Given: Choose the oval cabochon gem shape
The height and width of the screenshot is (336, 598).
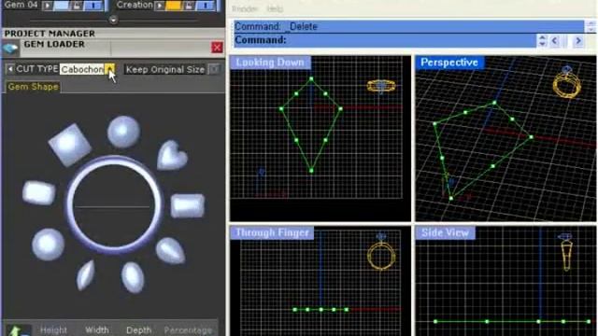Looking at the screenshot, I should (133, 277).
